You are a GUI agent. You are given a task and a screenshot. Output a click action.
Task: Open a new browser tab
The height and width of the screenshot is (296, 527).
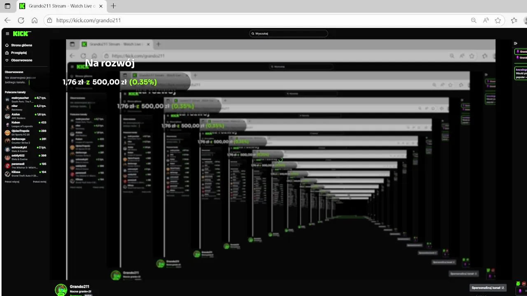pyautogui.click(x=113, y=6)
